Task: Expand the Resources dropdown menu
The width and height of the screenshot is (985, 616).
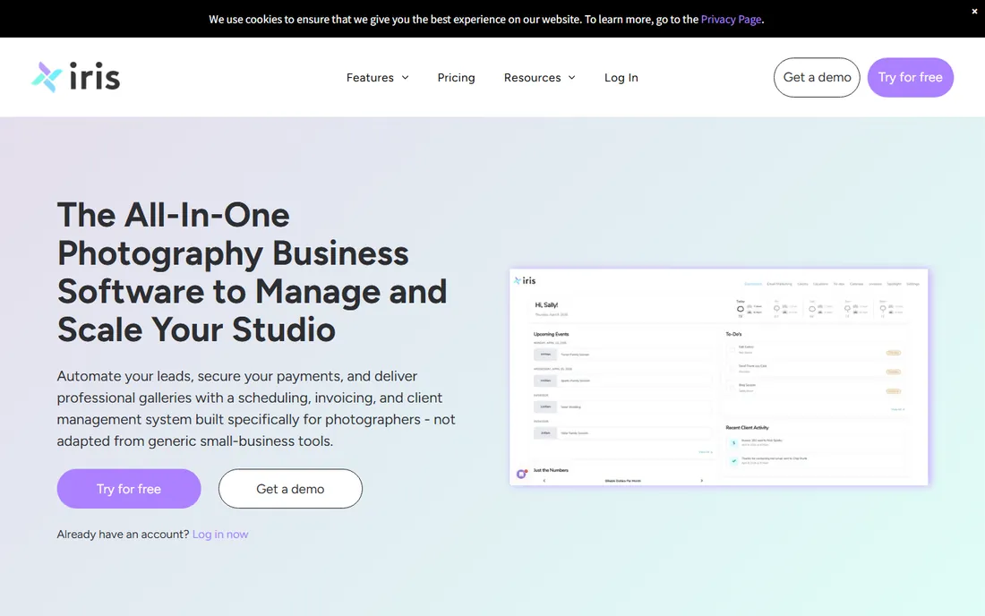Action: [x=540, y=77]
